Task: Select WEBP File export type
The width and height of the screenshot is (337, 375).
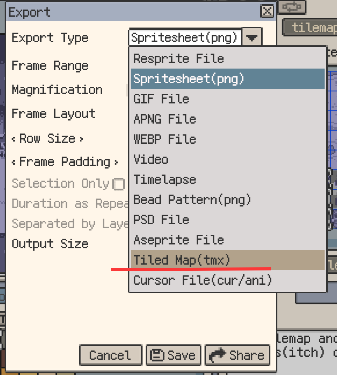Action: click(227, 139)
